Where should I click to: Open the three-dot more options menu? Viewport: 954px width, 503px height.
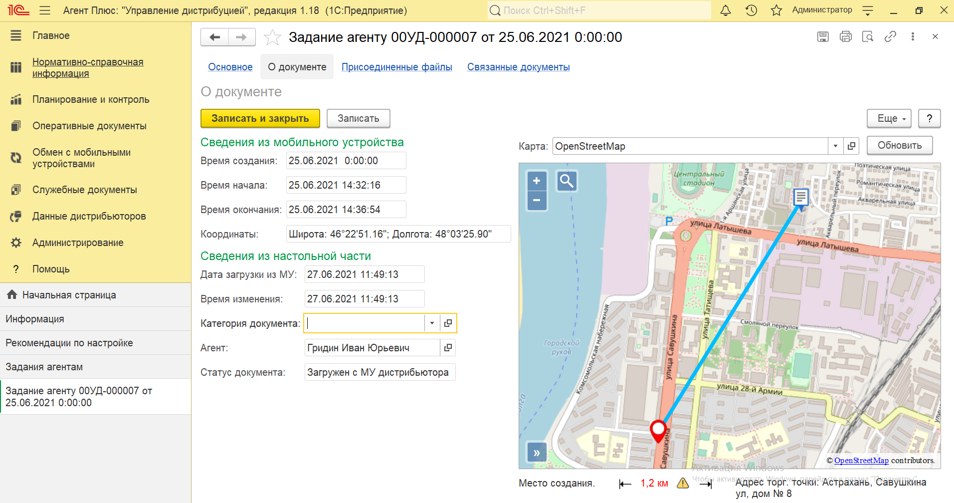(913, 36)
